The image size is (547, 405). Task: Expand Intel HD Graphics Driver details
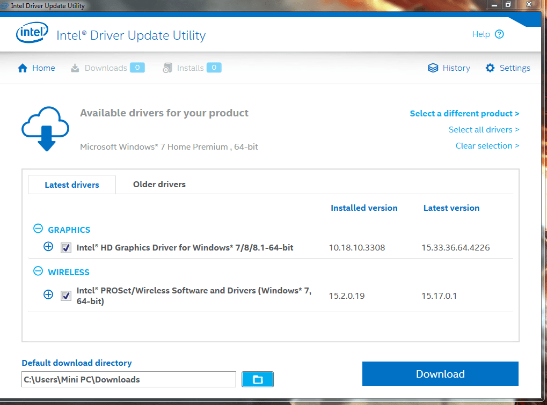pos(48,247)
